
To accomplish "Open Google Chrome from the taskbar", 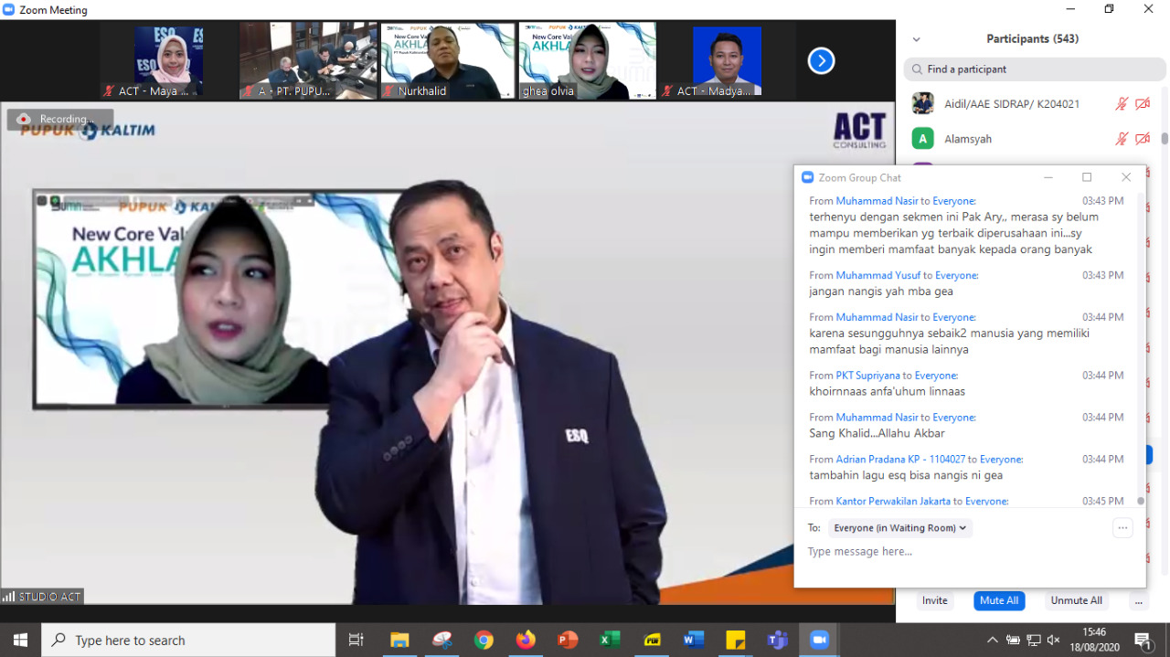I will click(484, 640).
